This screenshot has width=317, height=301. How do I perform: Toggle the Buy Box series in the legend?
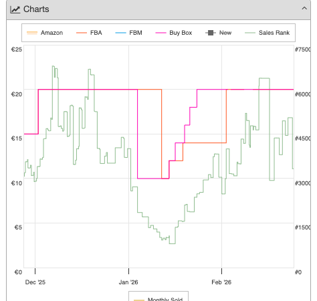(174, 33)
